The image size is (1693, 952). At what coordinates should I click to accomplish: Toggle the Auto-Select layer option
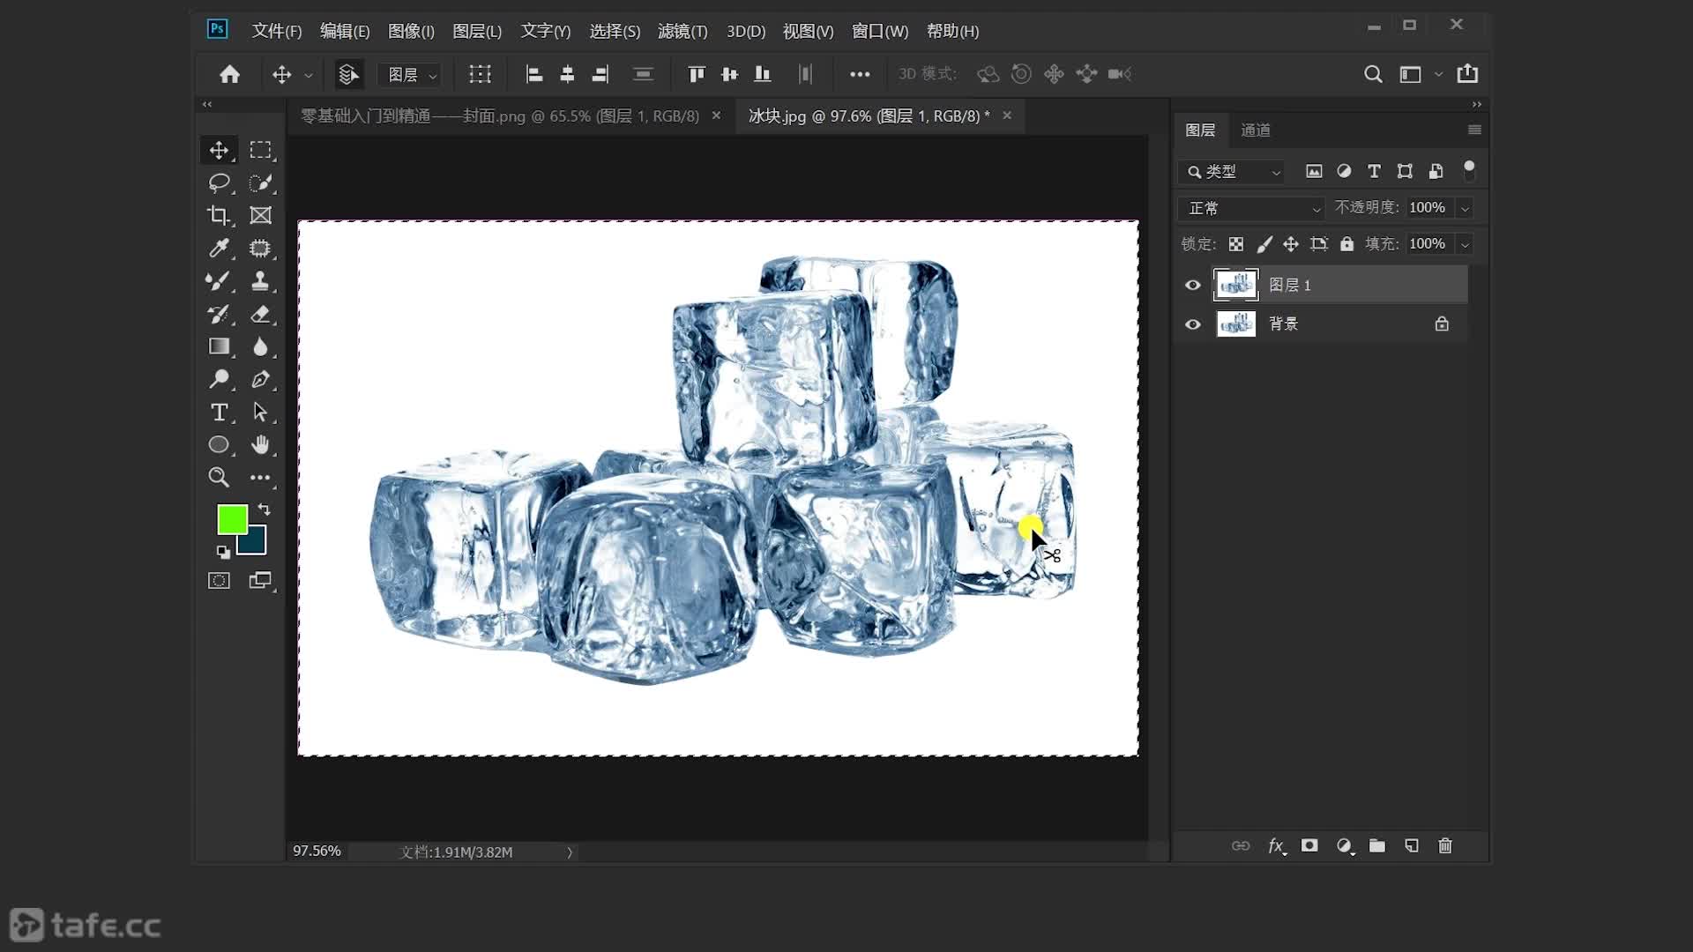pos(348,74)
